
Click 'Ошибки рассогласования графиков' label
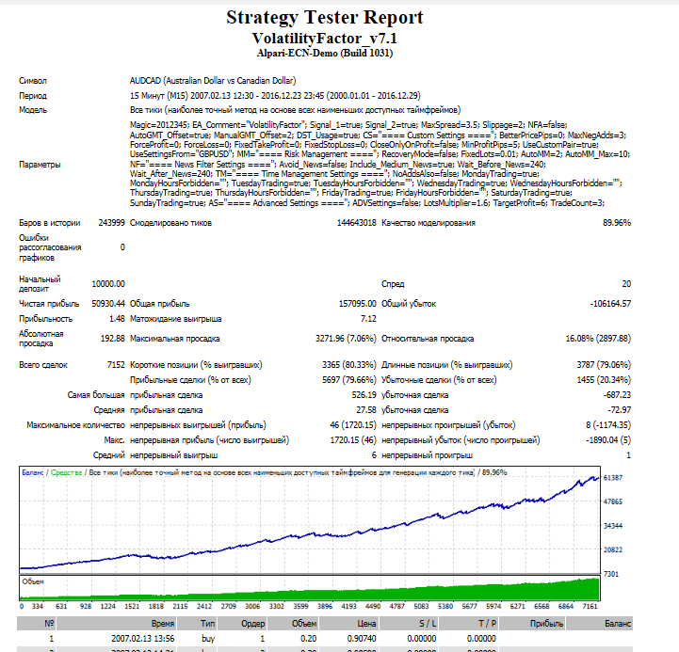pyautogui.click(x=50, y=247)
